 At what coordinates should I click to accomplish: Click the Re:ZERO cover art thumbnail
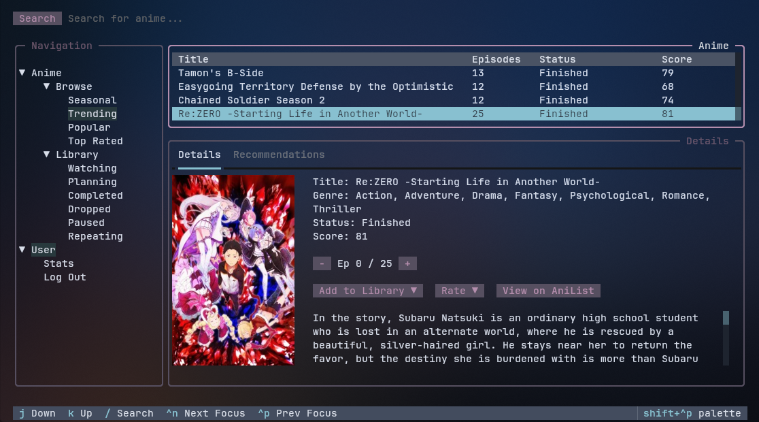pyautogui.click(x=233, y=270)
